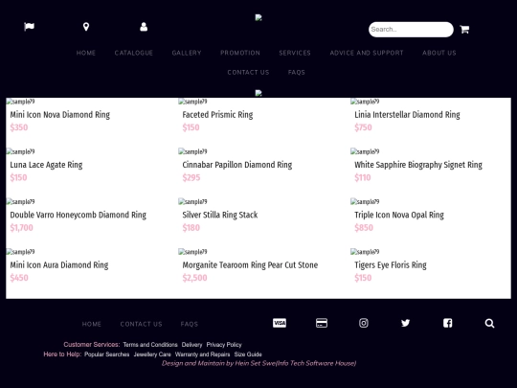517x388 pixels.
Task: Click the $1,700 price
Action: [21, 228]
